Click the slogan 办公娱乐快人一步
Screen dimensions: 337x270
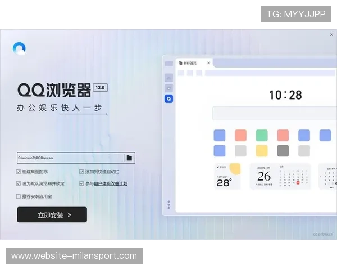point(60,107)
